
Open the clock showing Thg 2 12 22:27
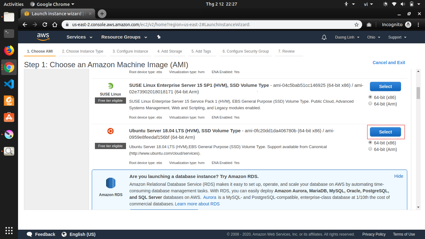[222, 4]
